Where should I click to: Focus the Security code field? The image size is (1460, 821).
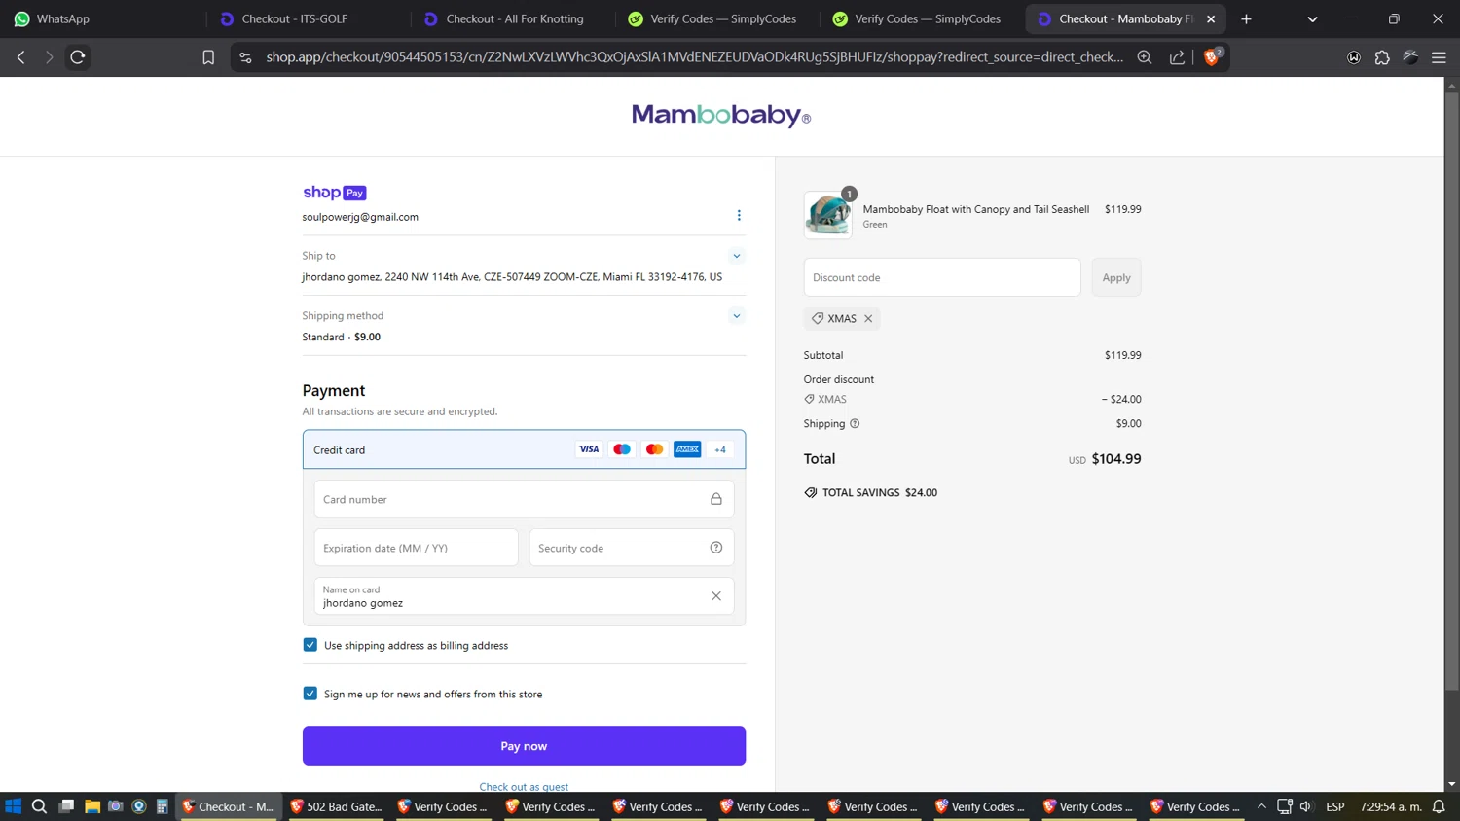point(631,548)
